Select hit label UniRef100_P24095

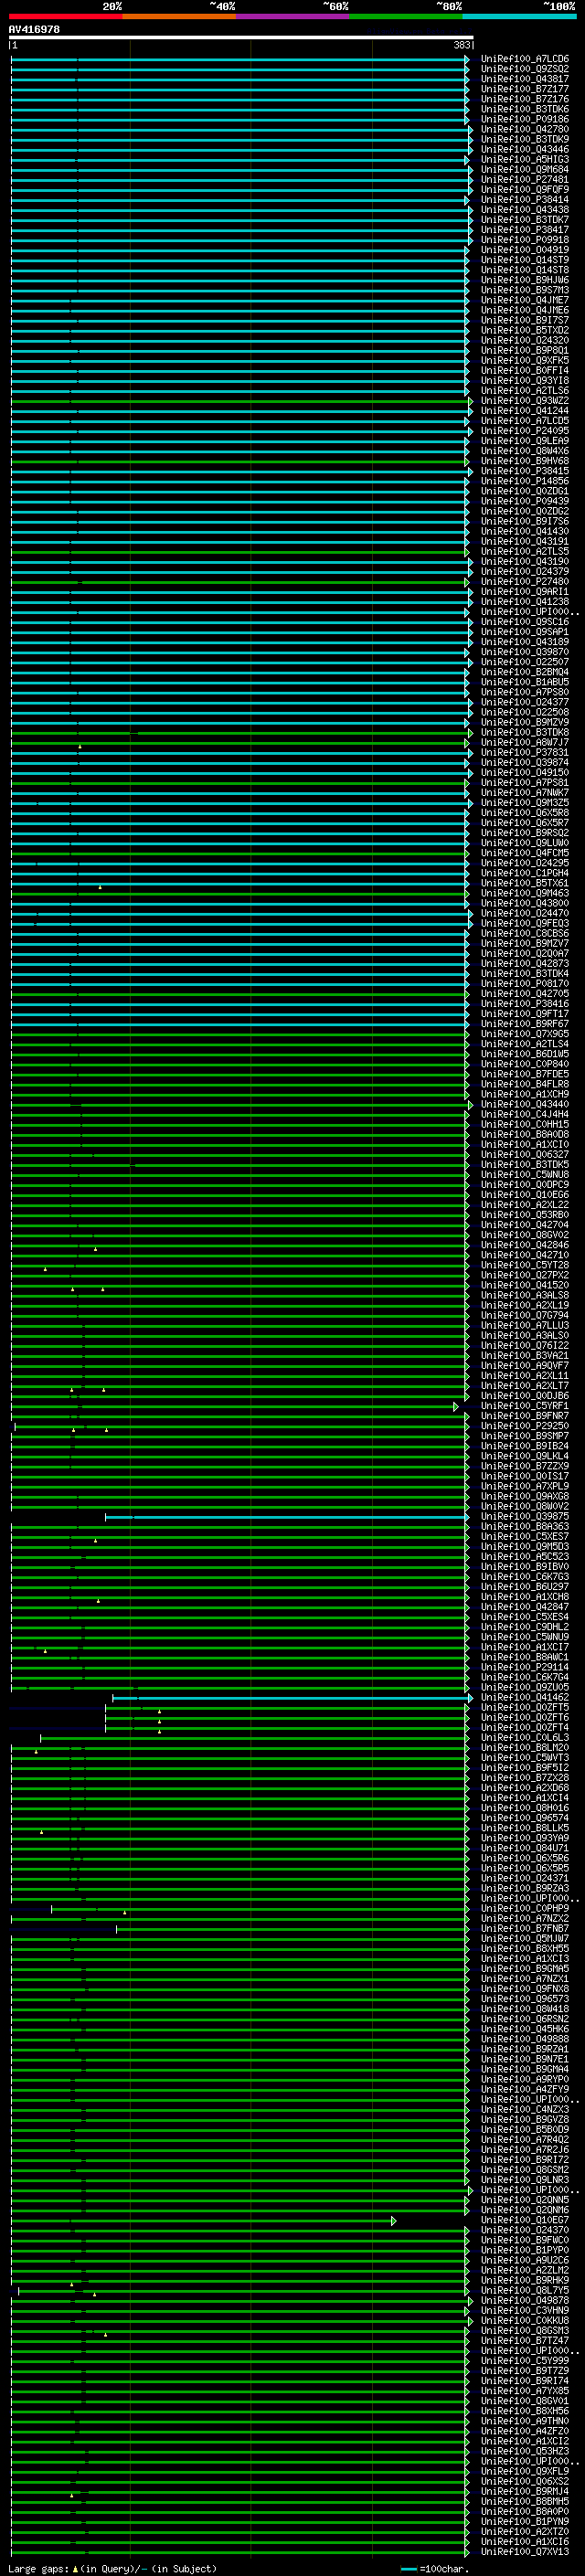pyautogui.click(x=524, y=431)
